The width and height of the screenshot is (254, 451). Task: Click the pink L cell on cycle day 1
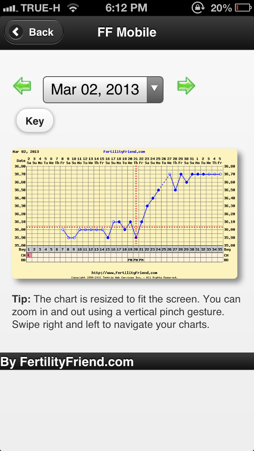[x=29, y=254]
